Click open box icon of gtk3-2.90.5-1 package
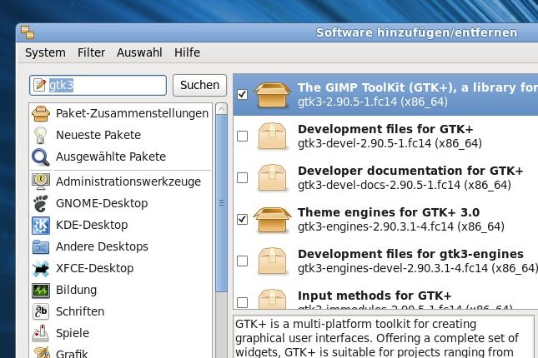Screen dimensions: 538x358 tap(273, 94)
